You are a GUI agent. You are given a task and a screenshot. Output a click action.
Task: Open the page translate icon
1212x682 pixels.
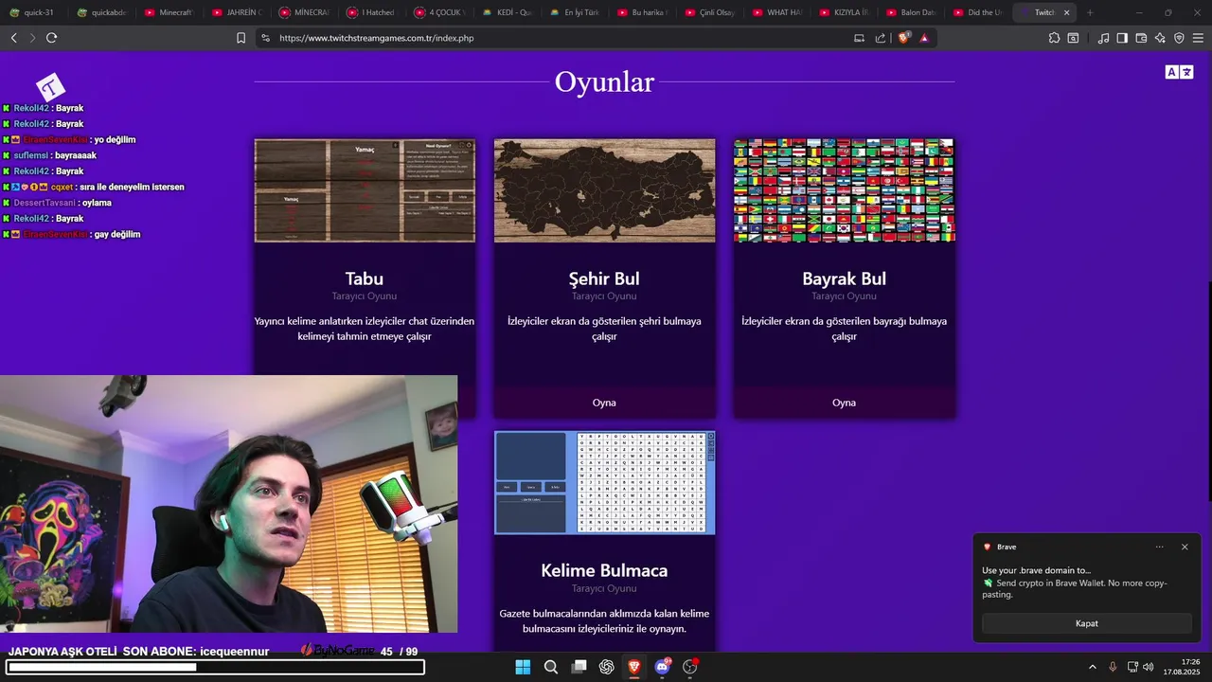click(1179, 72)
